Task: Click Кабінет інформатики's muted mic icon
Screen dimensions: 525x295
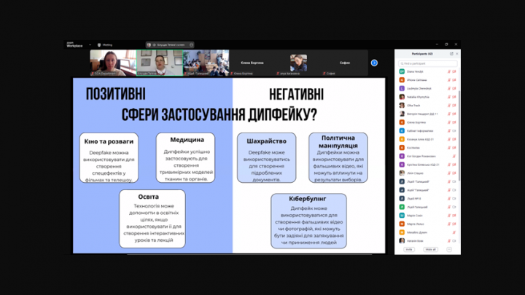Action: coord(449,131)
